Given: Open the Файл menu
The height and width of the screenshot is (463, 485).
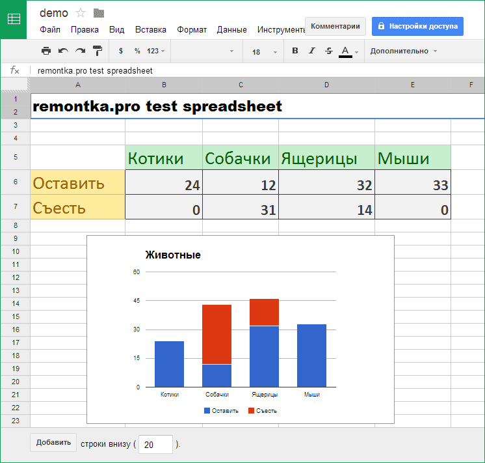Looking at the screenshot, I should pos(50,30).
